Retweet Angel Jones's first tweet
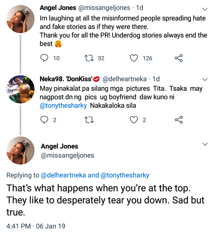This screenshot has height=233, width=214. pyautogui.click(x=88, y=58)
